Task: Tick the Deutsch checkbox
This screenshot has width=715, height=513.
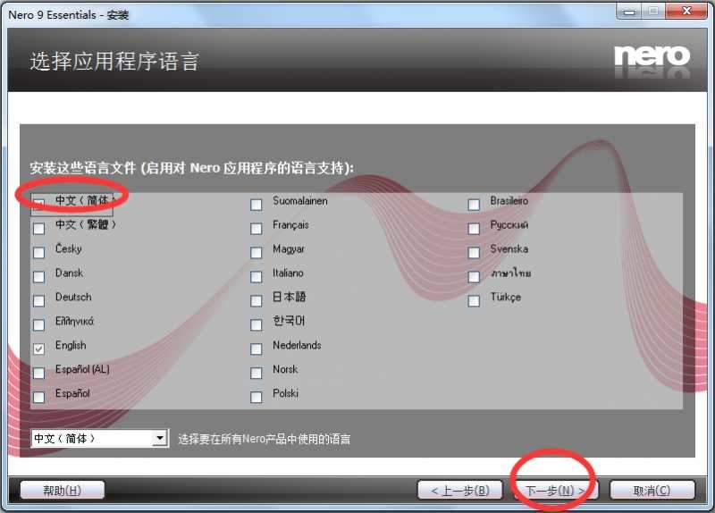Action: (x=38, y=300)
